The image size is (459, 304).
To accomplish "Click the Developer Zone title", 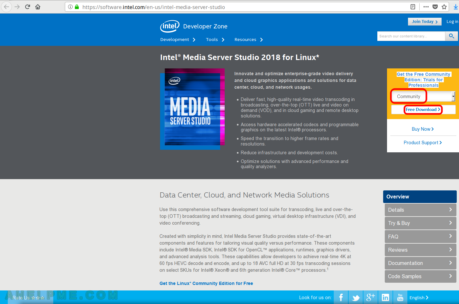I will 205,26.
